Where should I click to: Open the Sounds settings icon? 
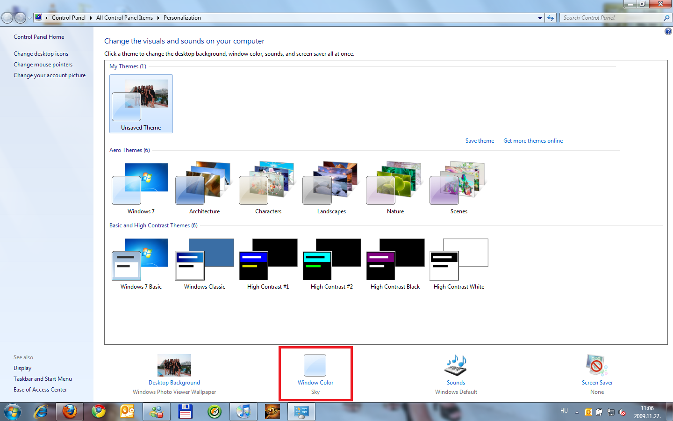(x=456, y=365)
